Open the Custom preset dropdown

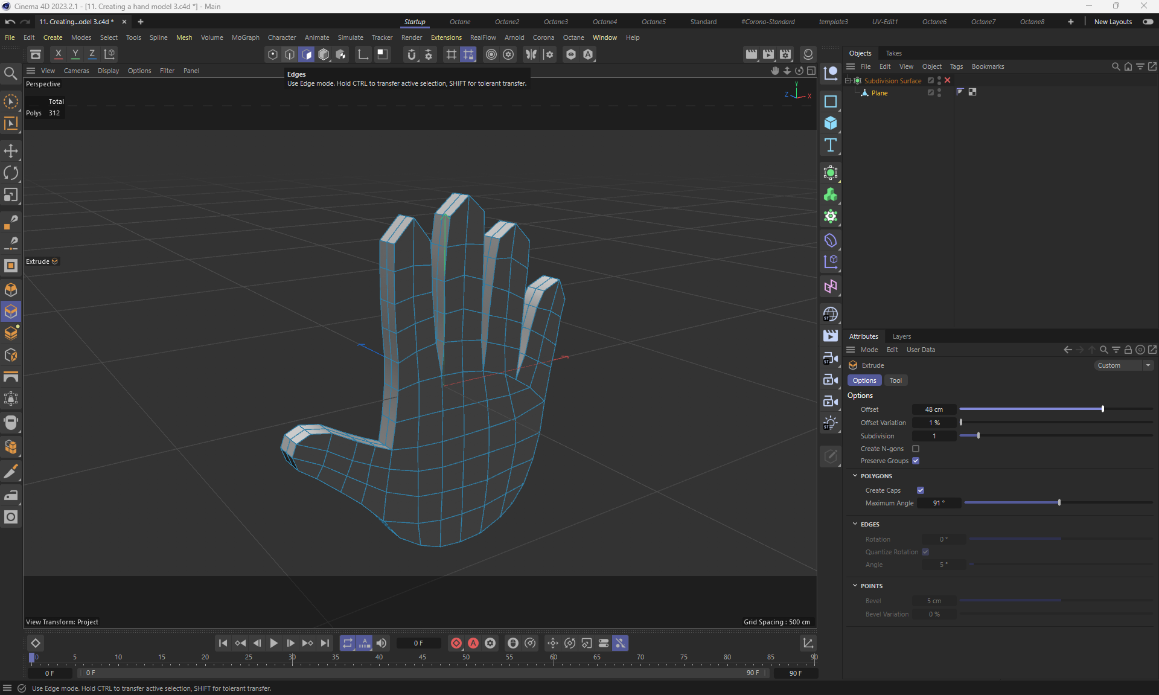[x=1123, y=366]
